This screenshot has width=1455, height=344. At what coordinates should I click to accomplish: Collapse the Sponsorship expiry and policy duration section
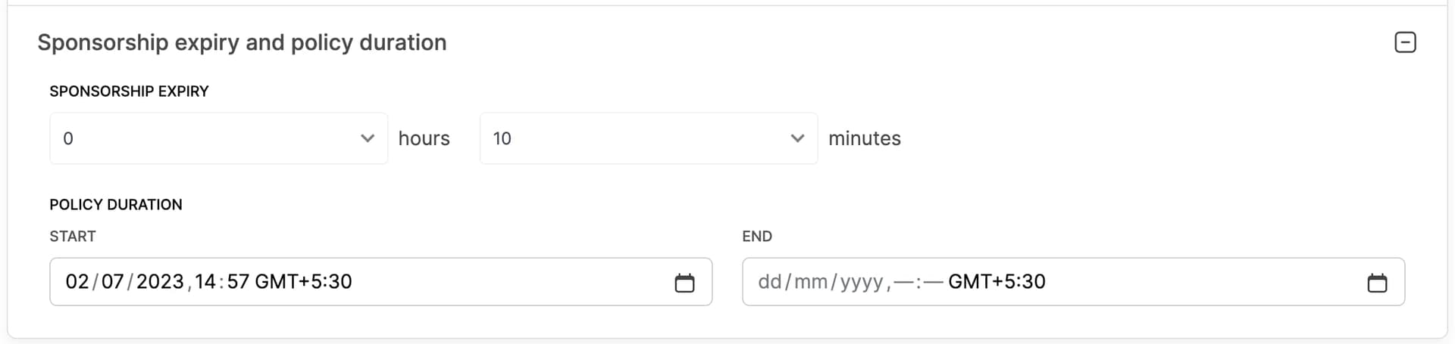click(x=1405, y=42)
